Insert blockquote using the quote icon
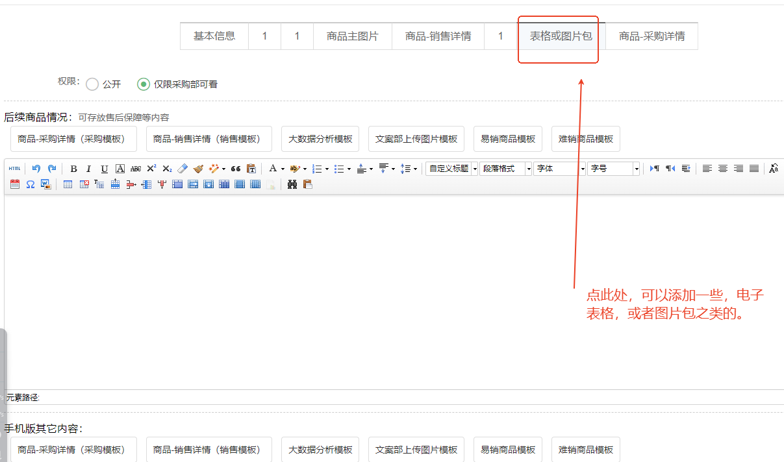Viewport: 784px width, 462px height. point(236,169)
